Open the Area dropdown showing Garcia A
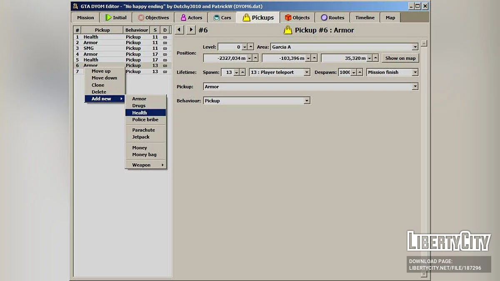This screenshot has height=281, width=500. pyautogui.click(x=415, y=47)
